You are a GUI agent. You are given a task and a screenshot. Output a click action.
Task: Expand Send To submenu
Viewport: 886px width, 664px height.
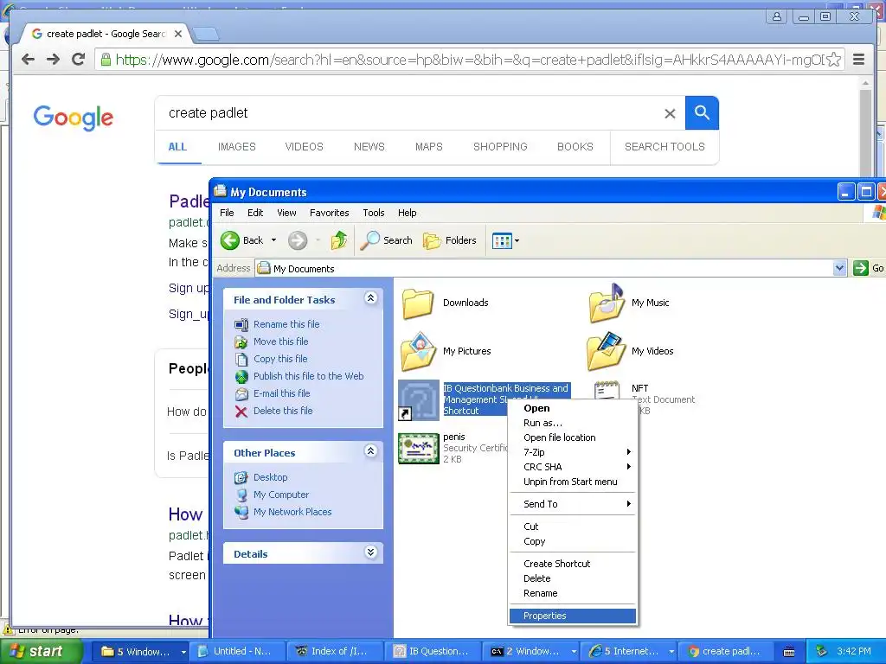click(573, 504)
